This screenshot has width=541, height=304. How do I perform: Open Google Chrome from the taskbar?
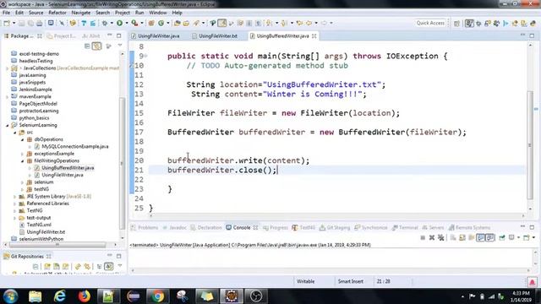pyautogui.click(x=158, y=296)
